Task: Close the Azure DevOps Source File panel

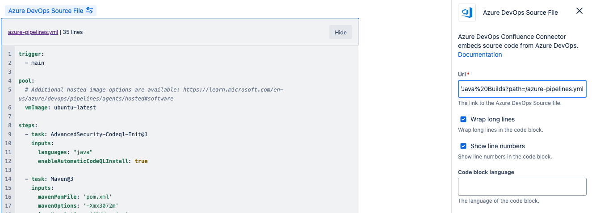Action: [579, 11]
